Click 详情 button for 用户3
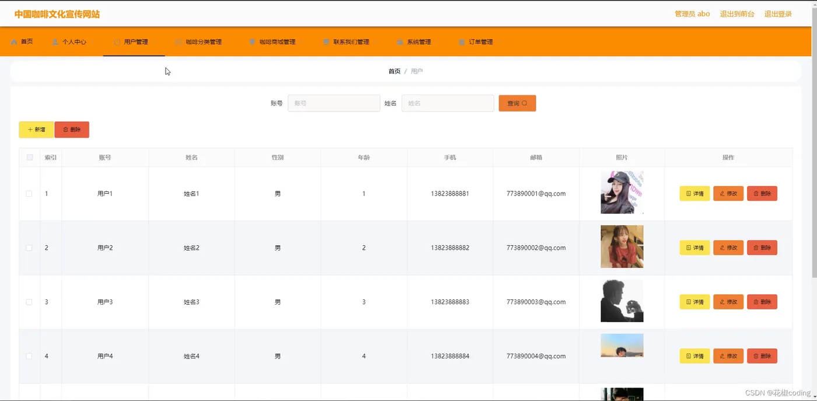The image size is (817, 401). (x=694, y=302)
